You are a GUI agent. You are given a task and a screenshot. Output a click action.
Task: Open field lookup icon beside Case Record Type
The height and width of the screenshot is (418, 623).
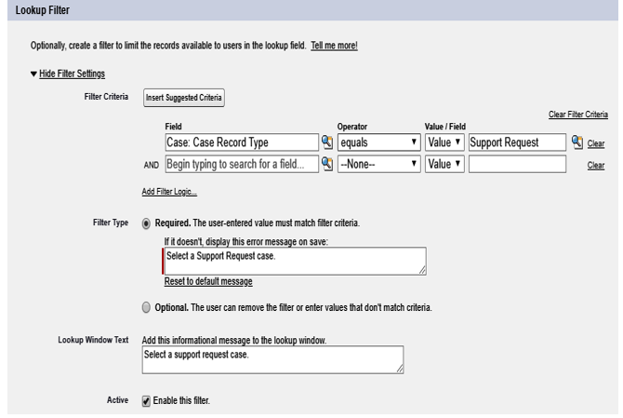pyautogui.click(x=327, y=142)
